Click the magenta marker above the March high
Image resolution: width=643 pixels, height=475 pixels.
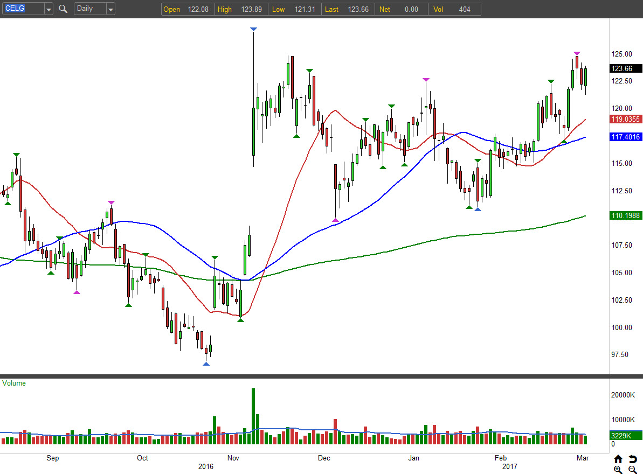coord(577,53)
